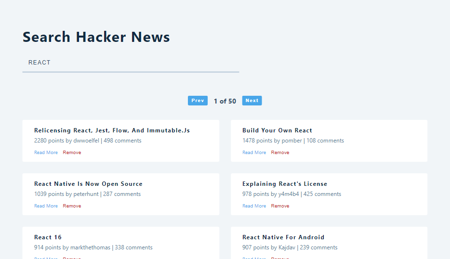Screen dimensions: 450x259
Task: Click '1039 points by peterhunt' info line
Action: tap(88, 194)
